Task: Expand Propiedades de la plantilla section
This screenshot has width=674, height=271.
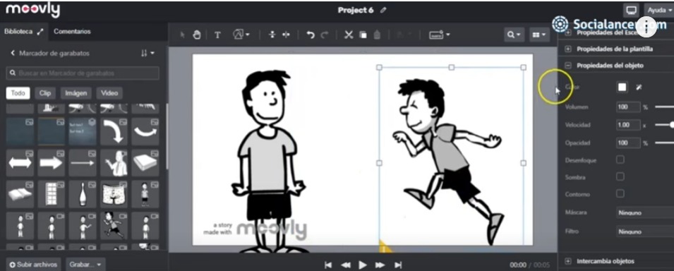Action: 568,49
